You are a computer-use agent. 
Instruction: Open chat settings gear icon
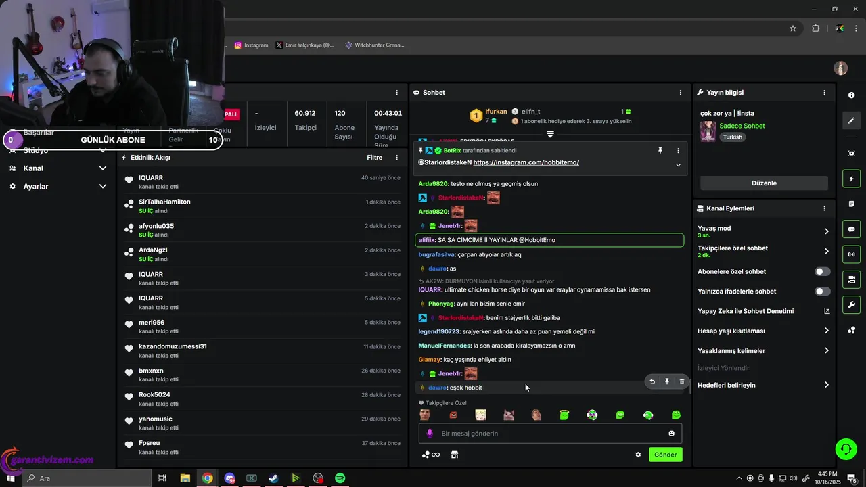638,455
